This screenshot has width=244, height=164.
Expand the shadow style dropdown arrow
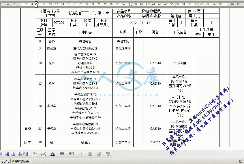(94, 154)
